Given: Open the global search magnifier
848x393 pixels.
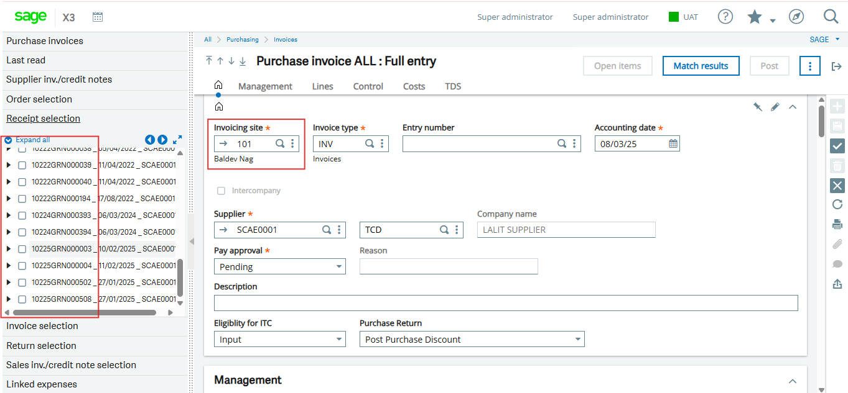Looking at the screenshot, I should tap(831, 17).
